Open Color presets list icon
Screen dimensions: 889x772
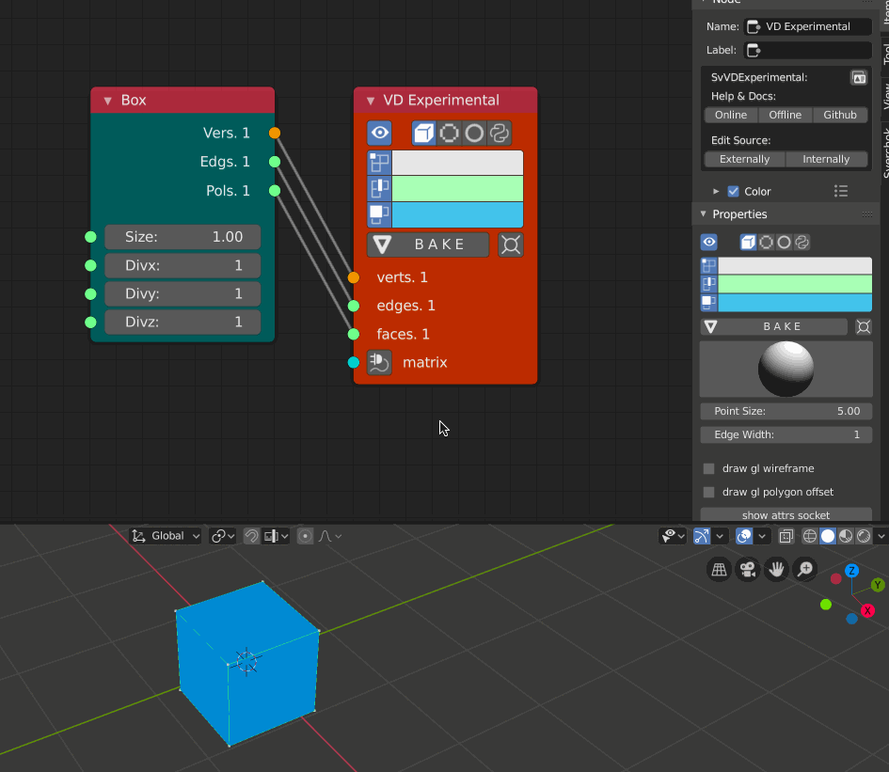pos(841,192)
